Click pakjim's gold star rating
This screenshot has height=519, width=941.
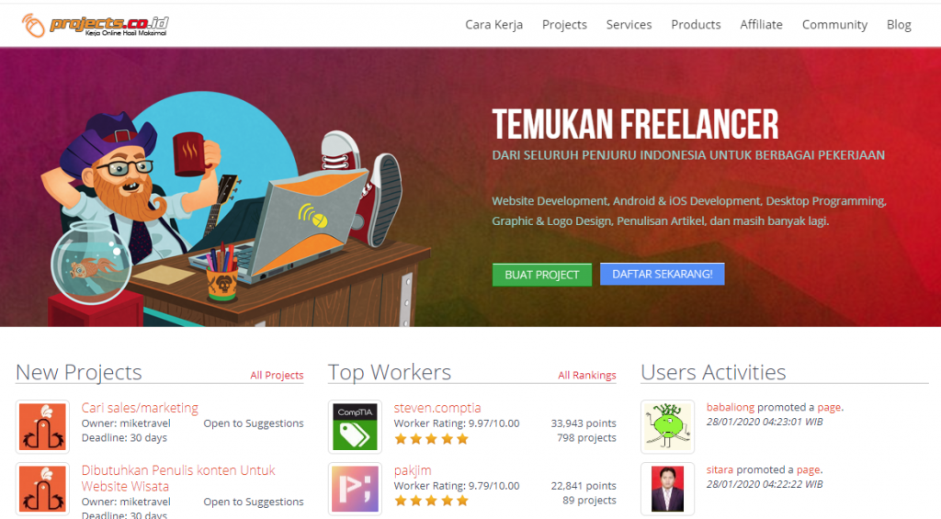[x=431, y=501]
